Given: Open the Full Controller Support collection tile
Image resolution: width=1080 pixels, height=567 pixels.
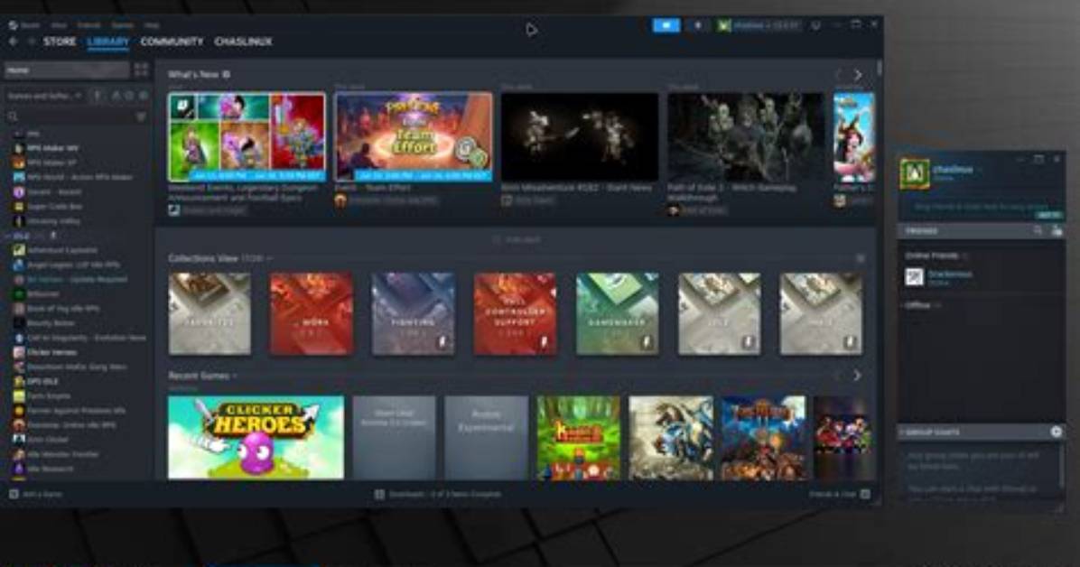Looking at the screenshot, I should (x=516, y=313).
